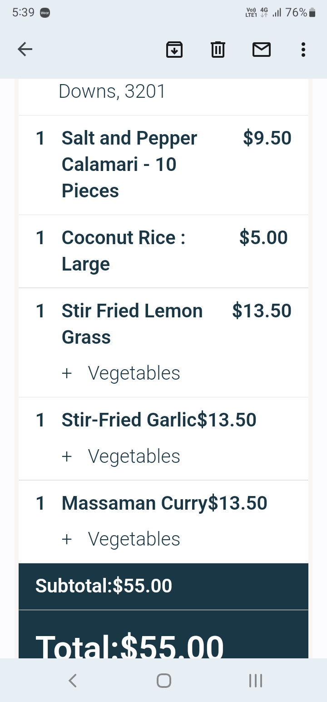
Task: Archive this email with the archive icon
Action: [174, 49]
